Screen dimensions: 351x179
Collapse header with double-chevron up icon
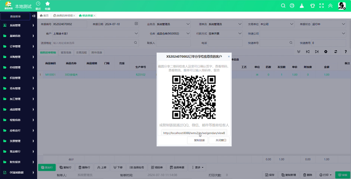(330, 6)
